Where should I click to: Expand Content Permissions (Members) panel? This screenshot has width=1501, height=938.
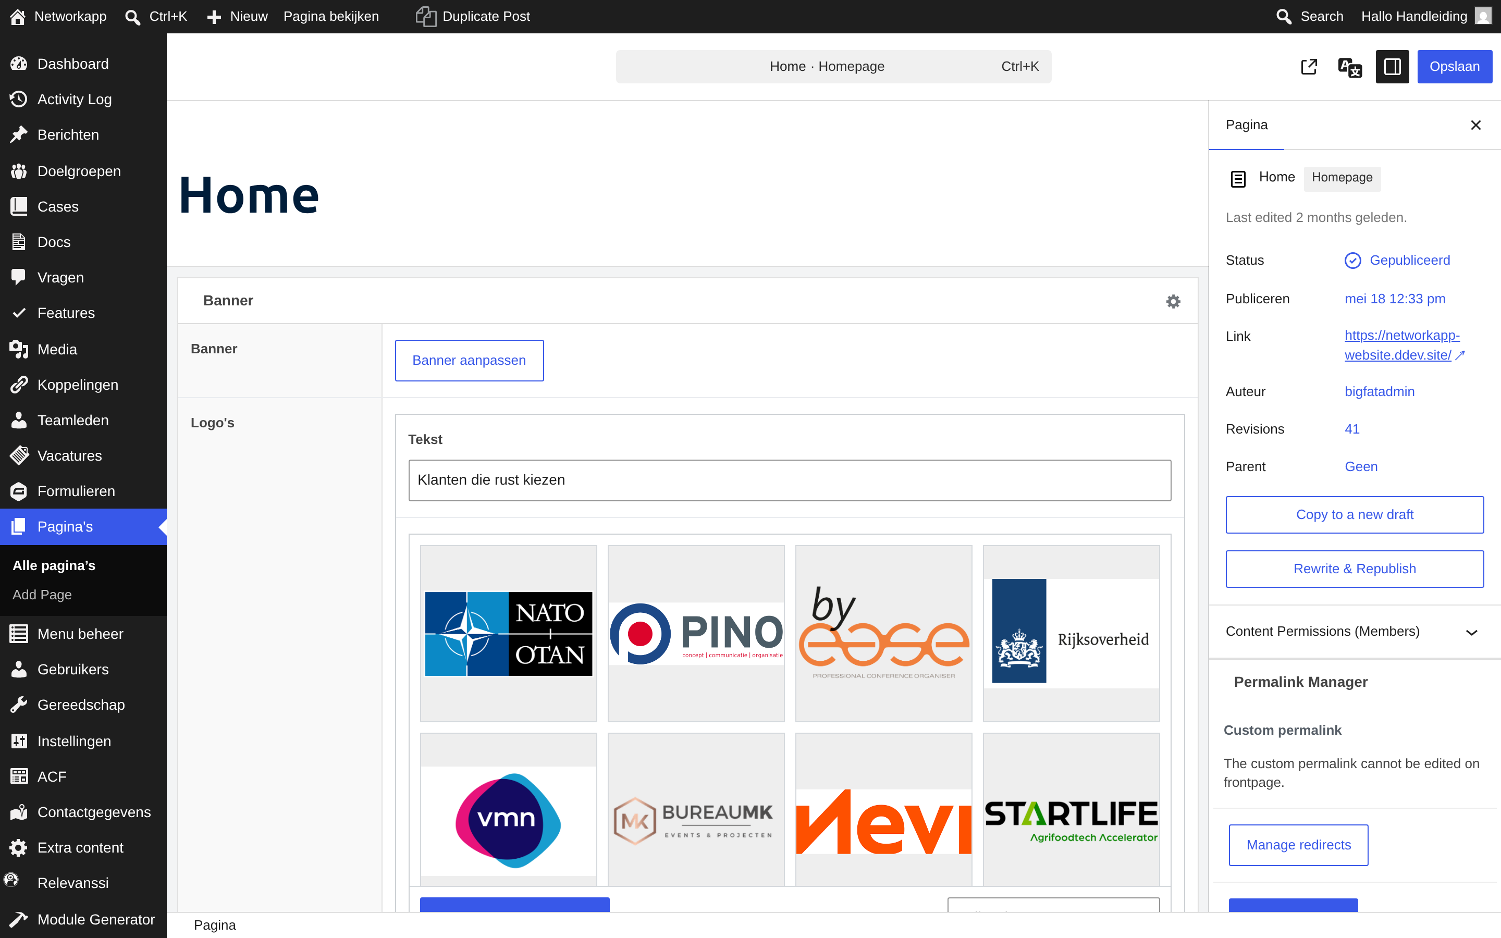coord(1355,632)
